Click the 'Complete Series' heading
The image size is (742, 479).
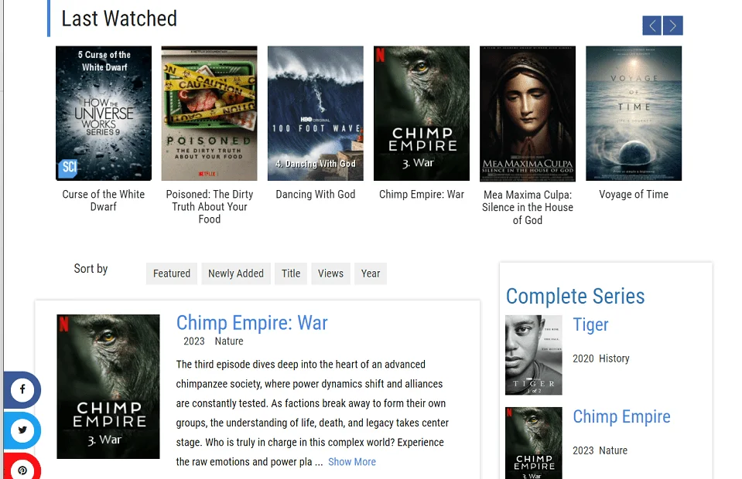pyautogui.click(x=576, y=296)
